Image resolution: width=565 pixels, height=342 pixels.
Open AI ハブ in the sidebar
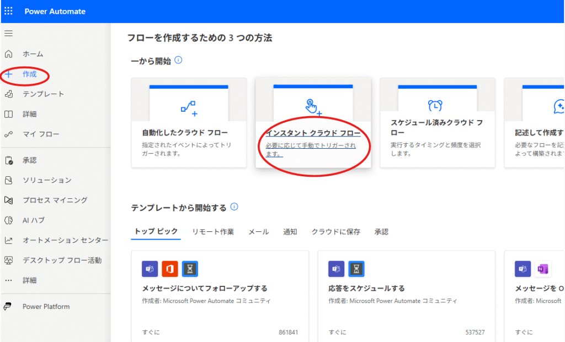pyautogui.click(x=34, y=220)
